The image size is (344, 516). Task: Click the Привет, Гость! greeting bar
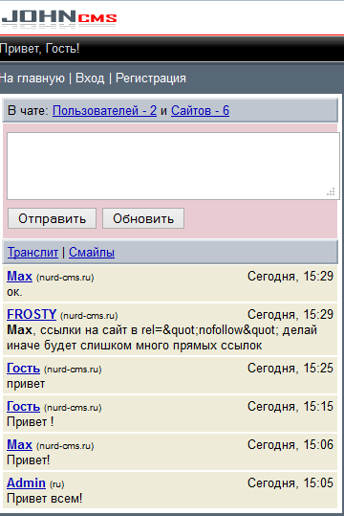click(172, 49)
